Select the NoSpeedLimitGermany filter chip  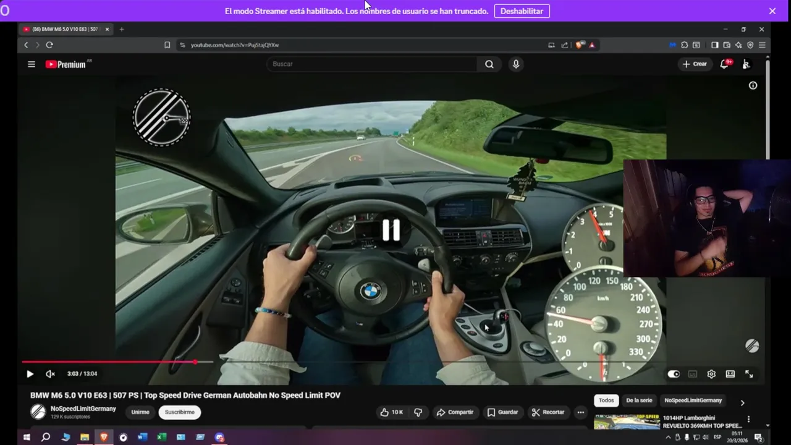pyautogui.click(x=693, y=400)
